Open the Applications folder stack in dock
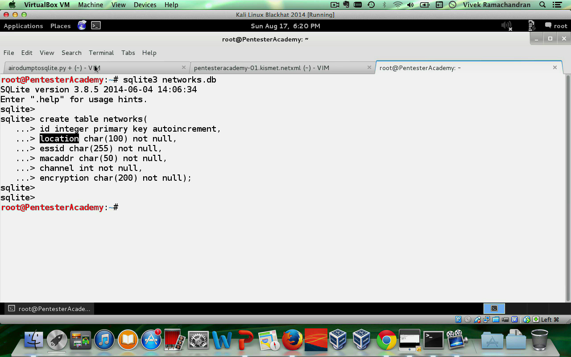Screen dimensions: 571x357 tap(492, 340)
